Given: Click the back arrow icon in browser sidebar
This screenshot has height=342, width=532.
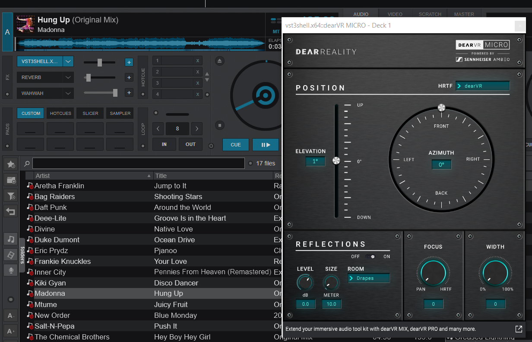Looking at the screenshot, I should pyautogui.click(x=11, y=211).
